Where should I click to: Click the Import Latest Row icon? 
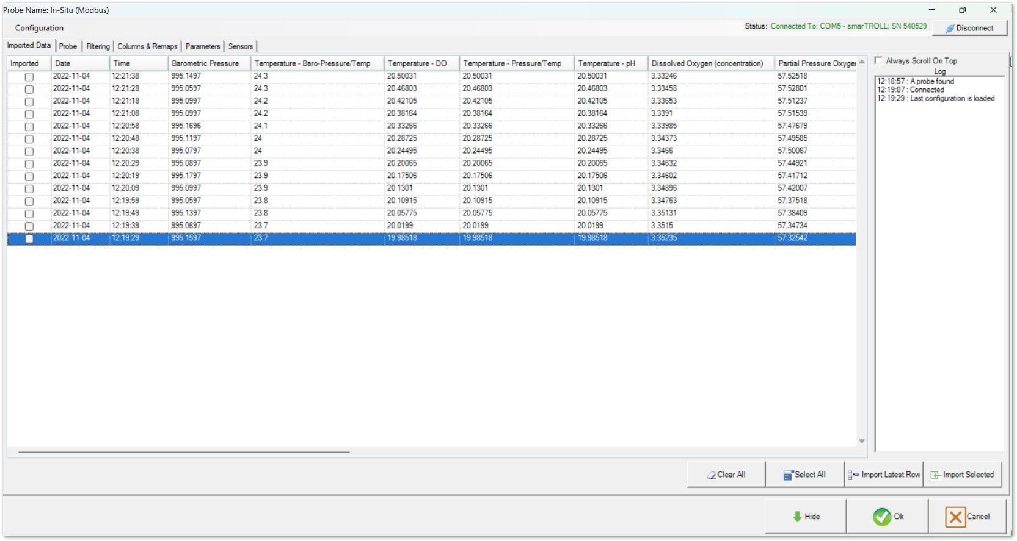pos(853,475)
